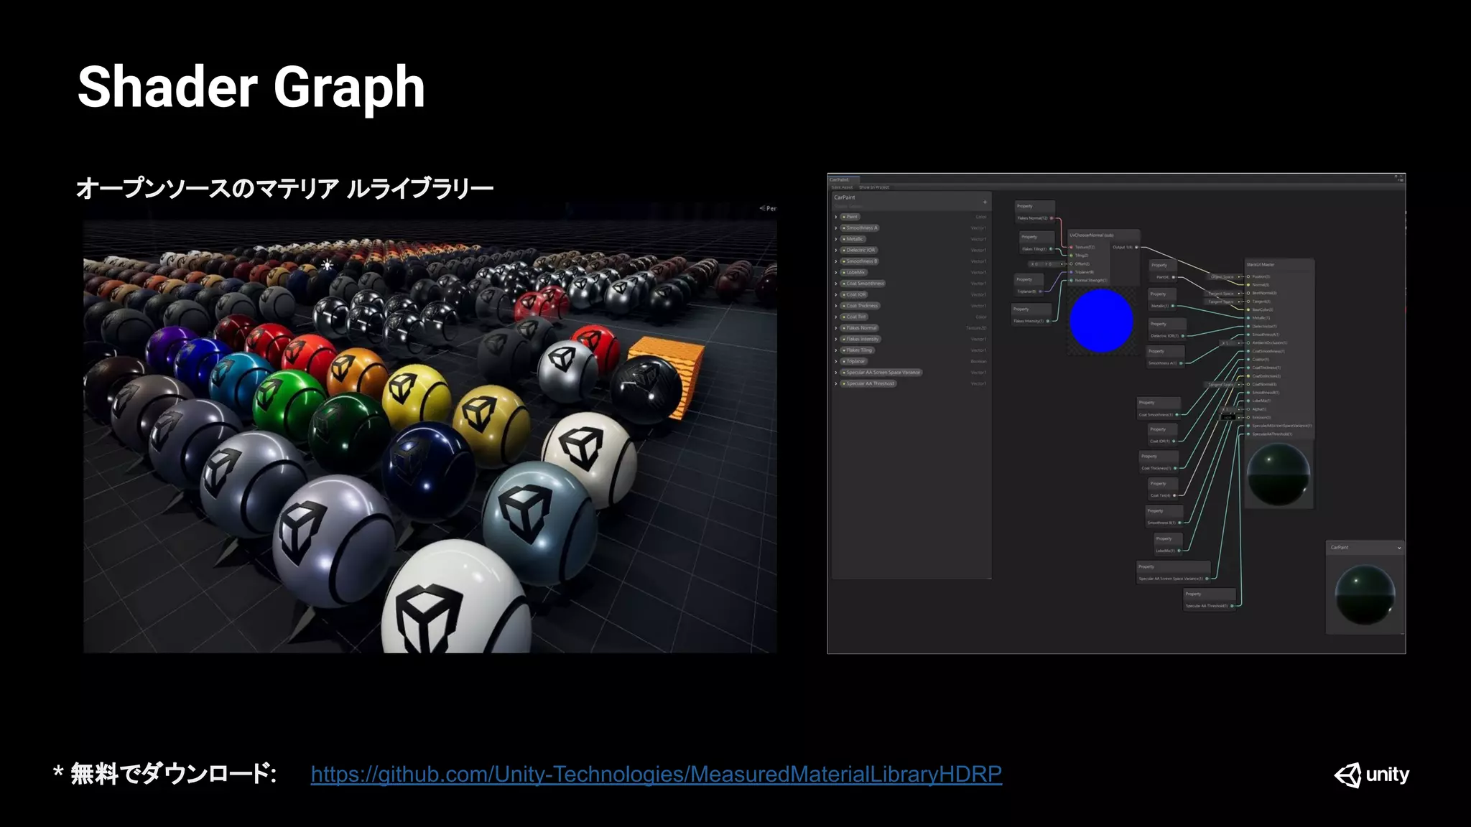Select the Triplanar property pill
The height and width of the screenshot is (827, 1471).
click(854, 361)
